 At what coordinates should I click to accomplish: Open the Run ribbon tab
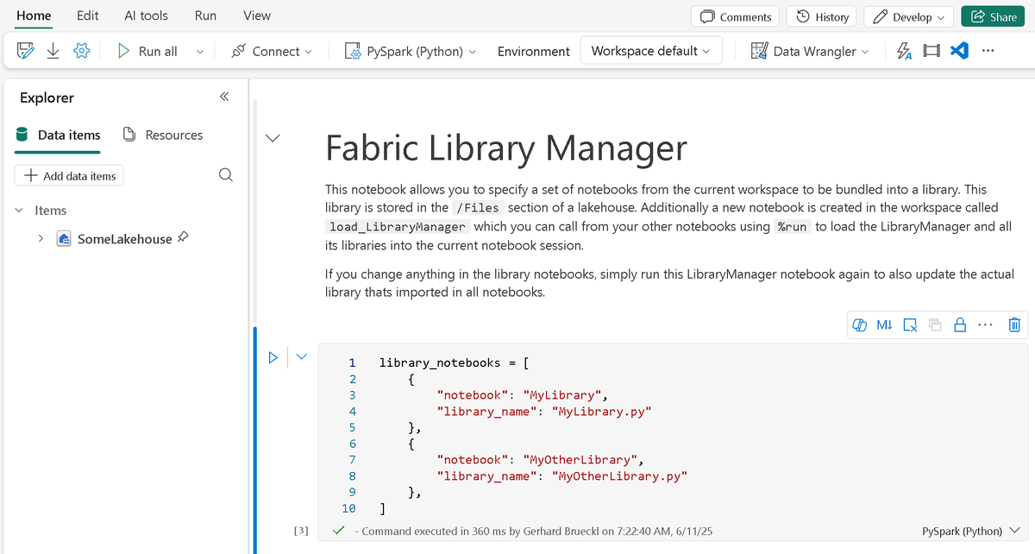pyautogui.click(x=205, y=16)
